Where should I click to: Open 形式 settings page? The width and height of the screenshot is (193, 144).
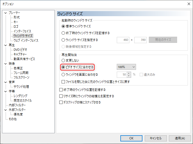pos(17,17)
